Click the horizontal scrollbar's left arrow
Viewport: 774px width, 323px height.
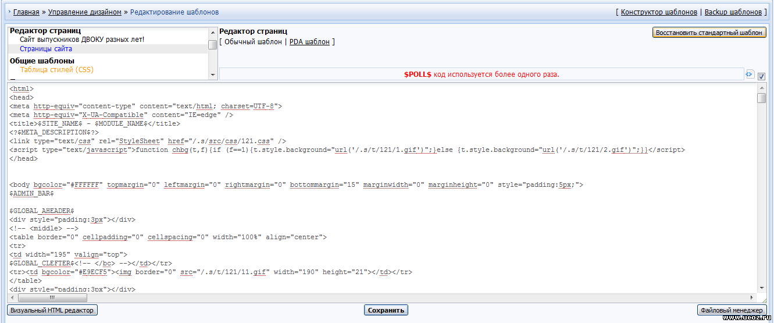coord(12,297)
